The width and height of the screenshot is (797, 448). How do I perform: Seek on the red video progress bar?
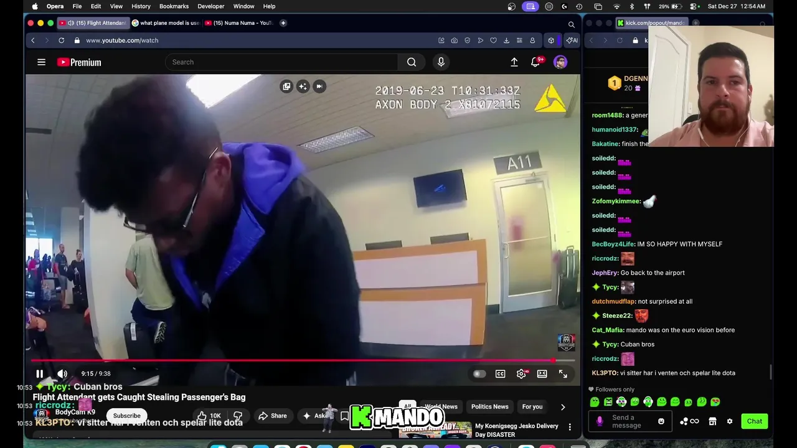pos(303,360)
